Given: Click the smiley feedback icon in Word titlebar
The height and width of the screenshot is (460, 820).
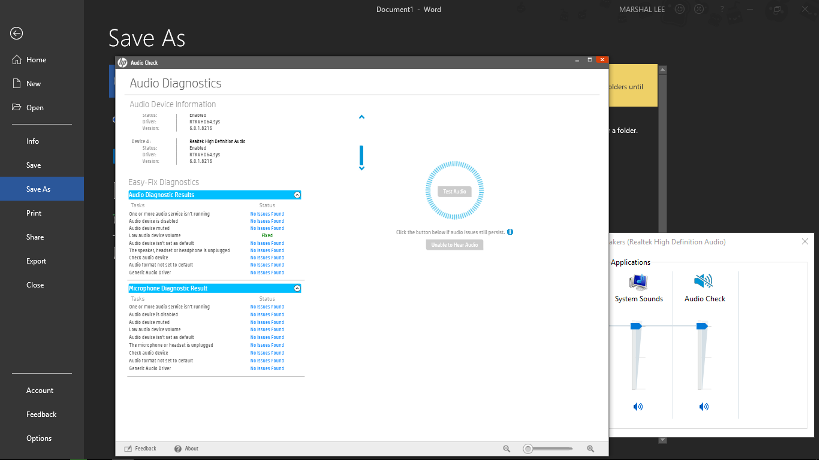Looking at the screenshot, I should [x=679, y=9].
